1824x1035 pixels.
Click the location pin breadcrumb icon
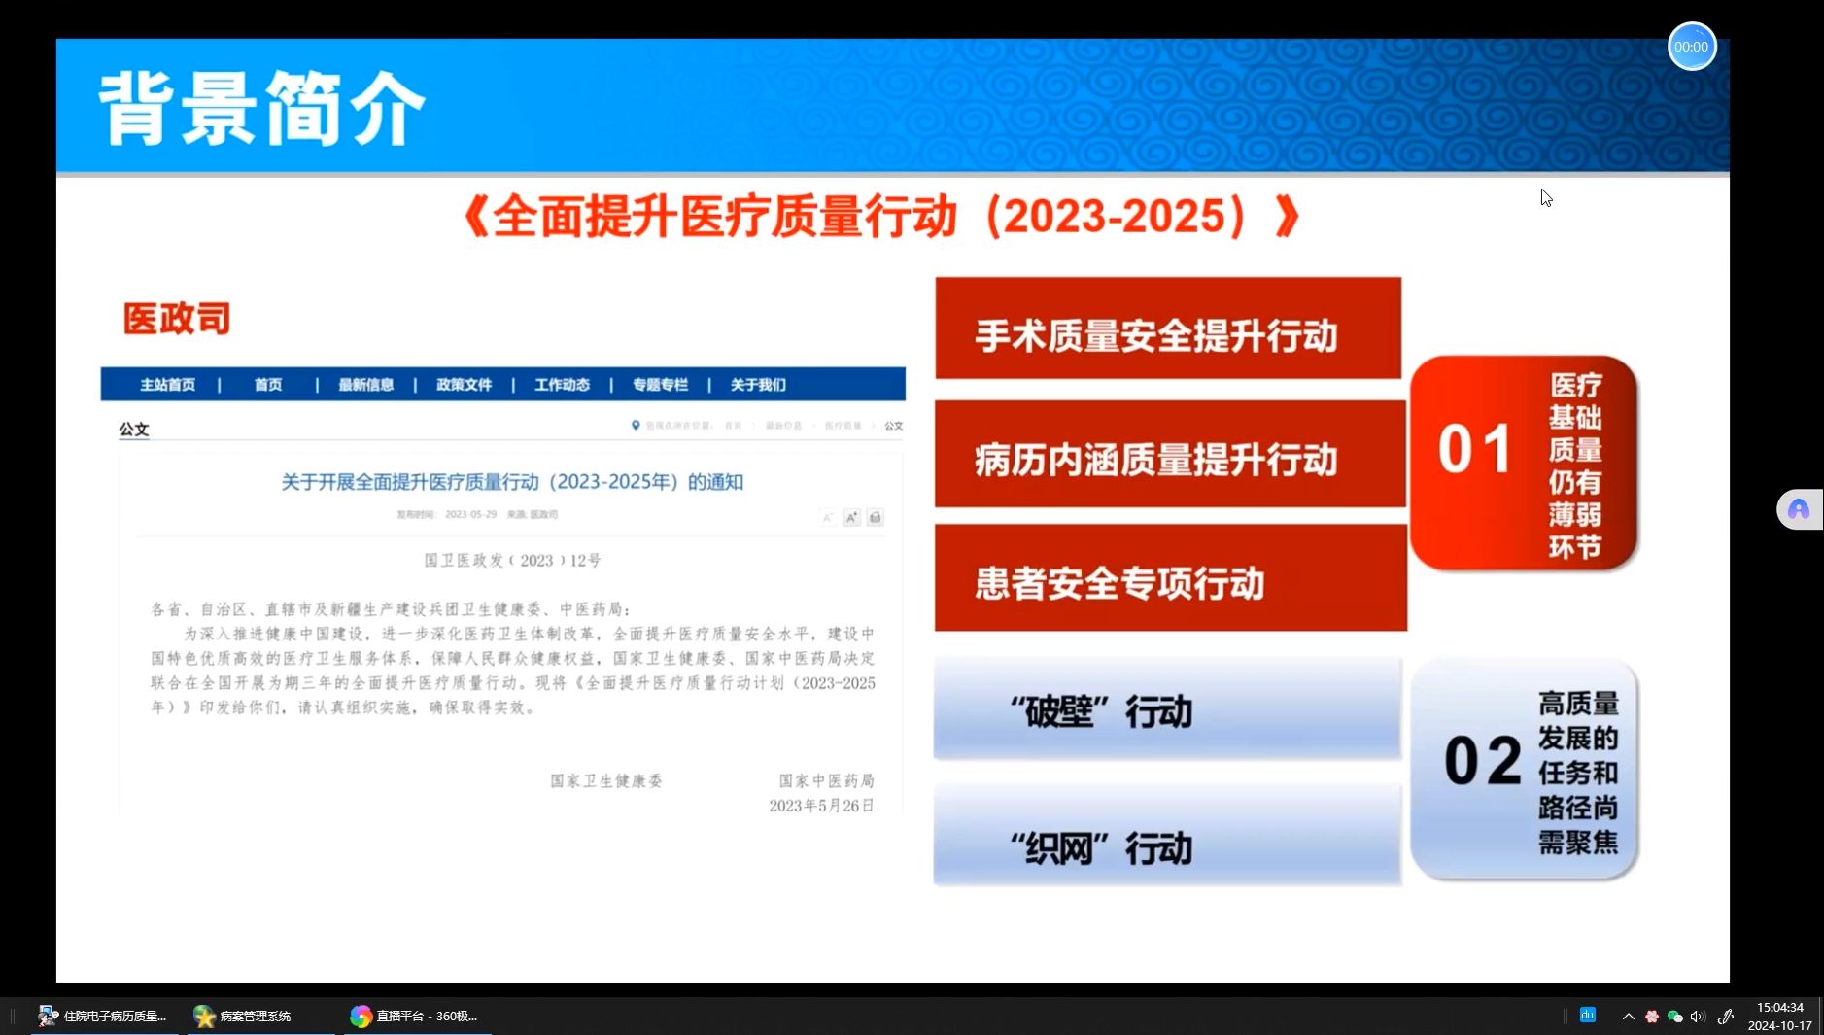636,425
